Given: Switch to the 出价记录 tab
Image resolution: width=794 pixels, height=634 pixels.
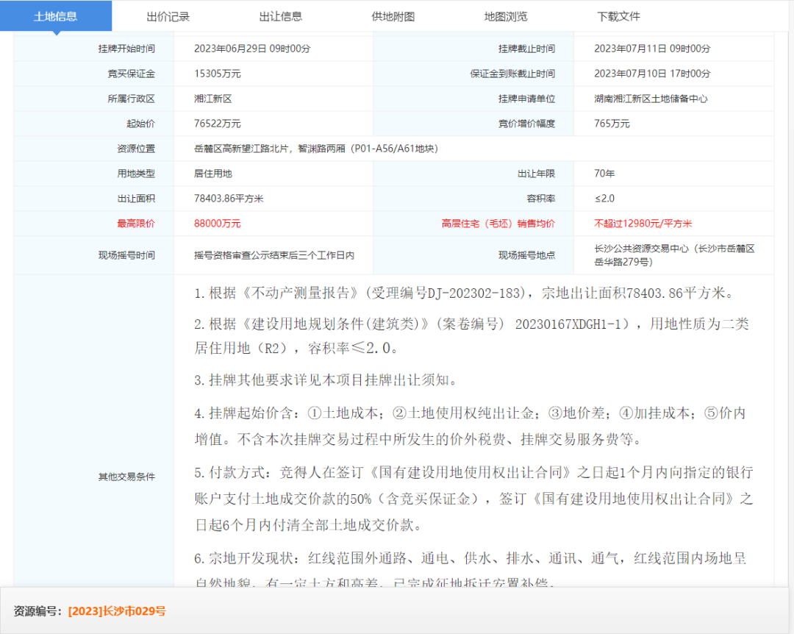Looking at the screenshot, I should click(168, 16).
